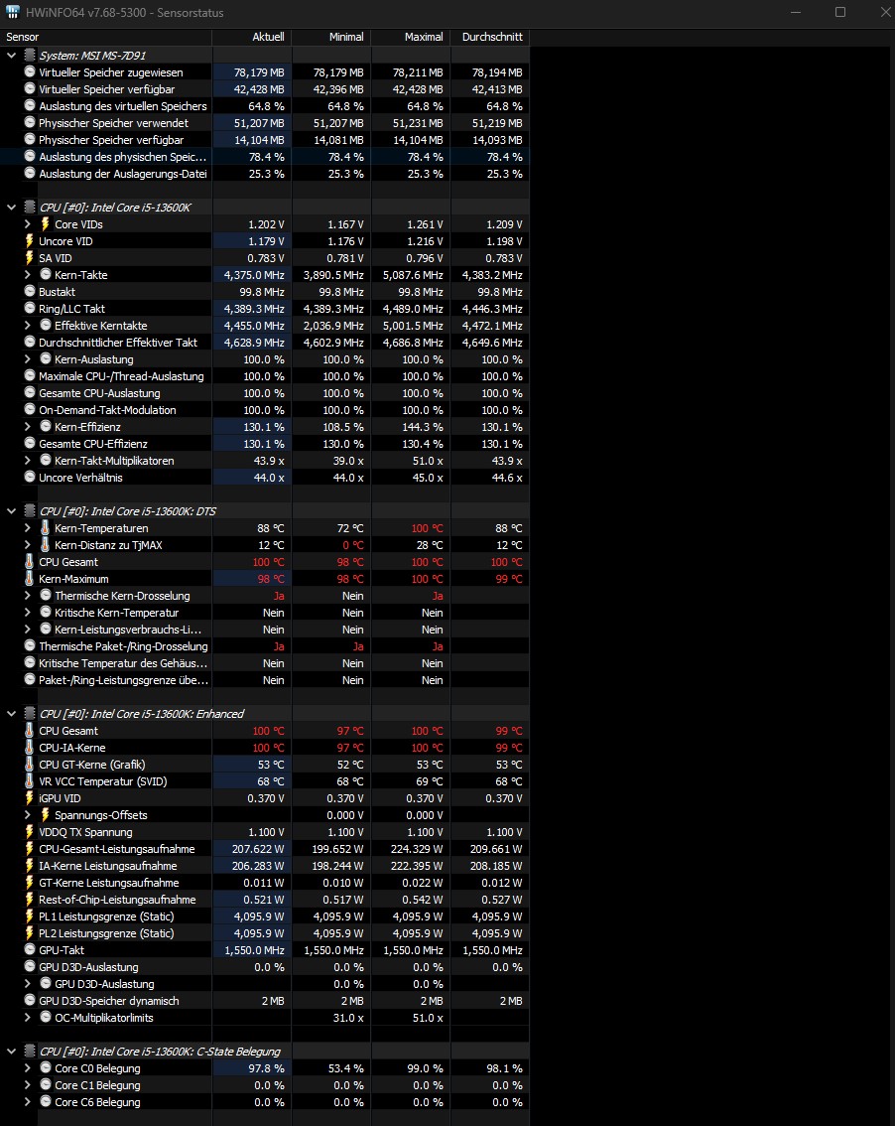Click the Aktuell column header
Screen dimensions: 895x1126
(252, 37)
